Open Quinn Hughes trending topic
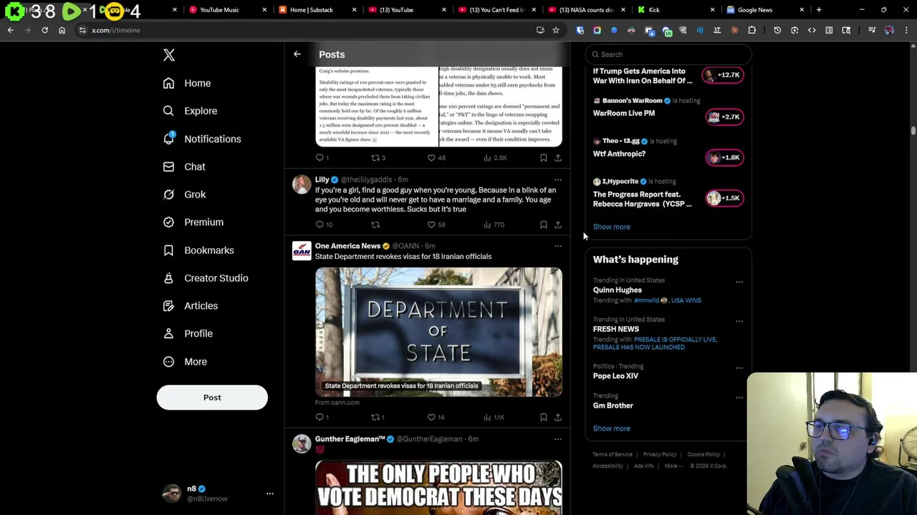 pos(617,290)
